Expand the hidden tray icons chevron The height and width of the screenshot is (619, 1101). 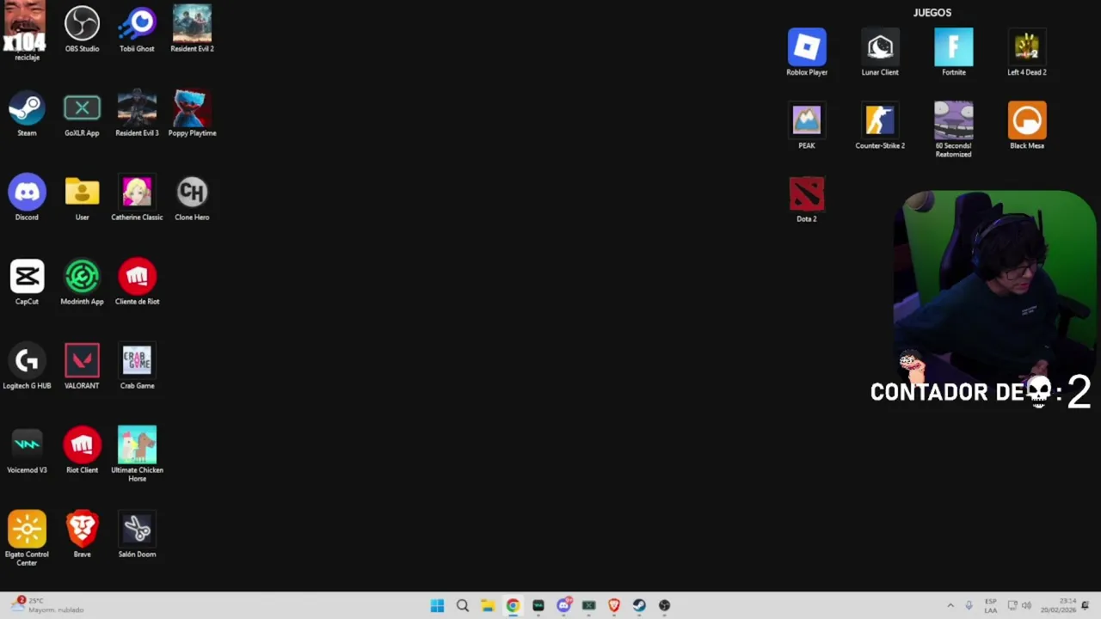pyautogui.click(x=950, y=605)
